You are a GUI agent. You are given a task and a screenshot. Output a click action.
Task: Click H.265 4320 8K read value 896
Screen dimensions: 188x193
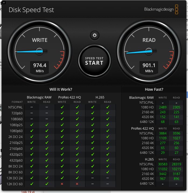(x=176, y=179)
